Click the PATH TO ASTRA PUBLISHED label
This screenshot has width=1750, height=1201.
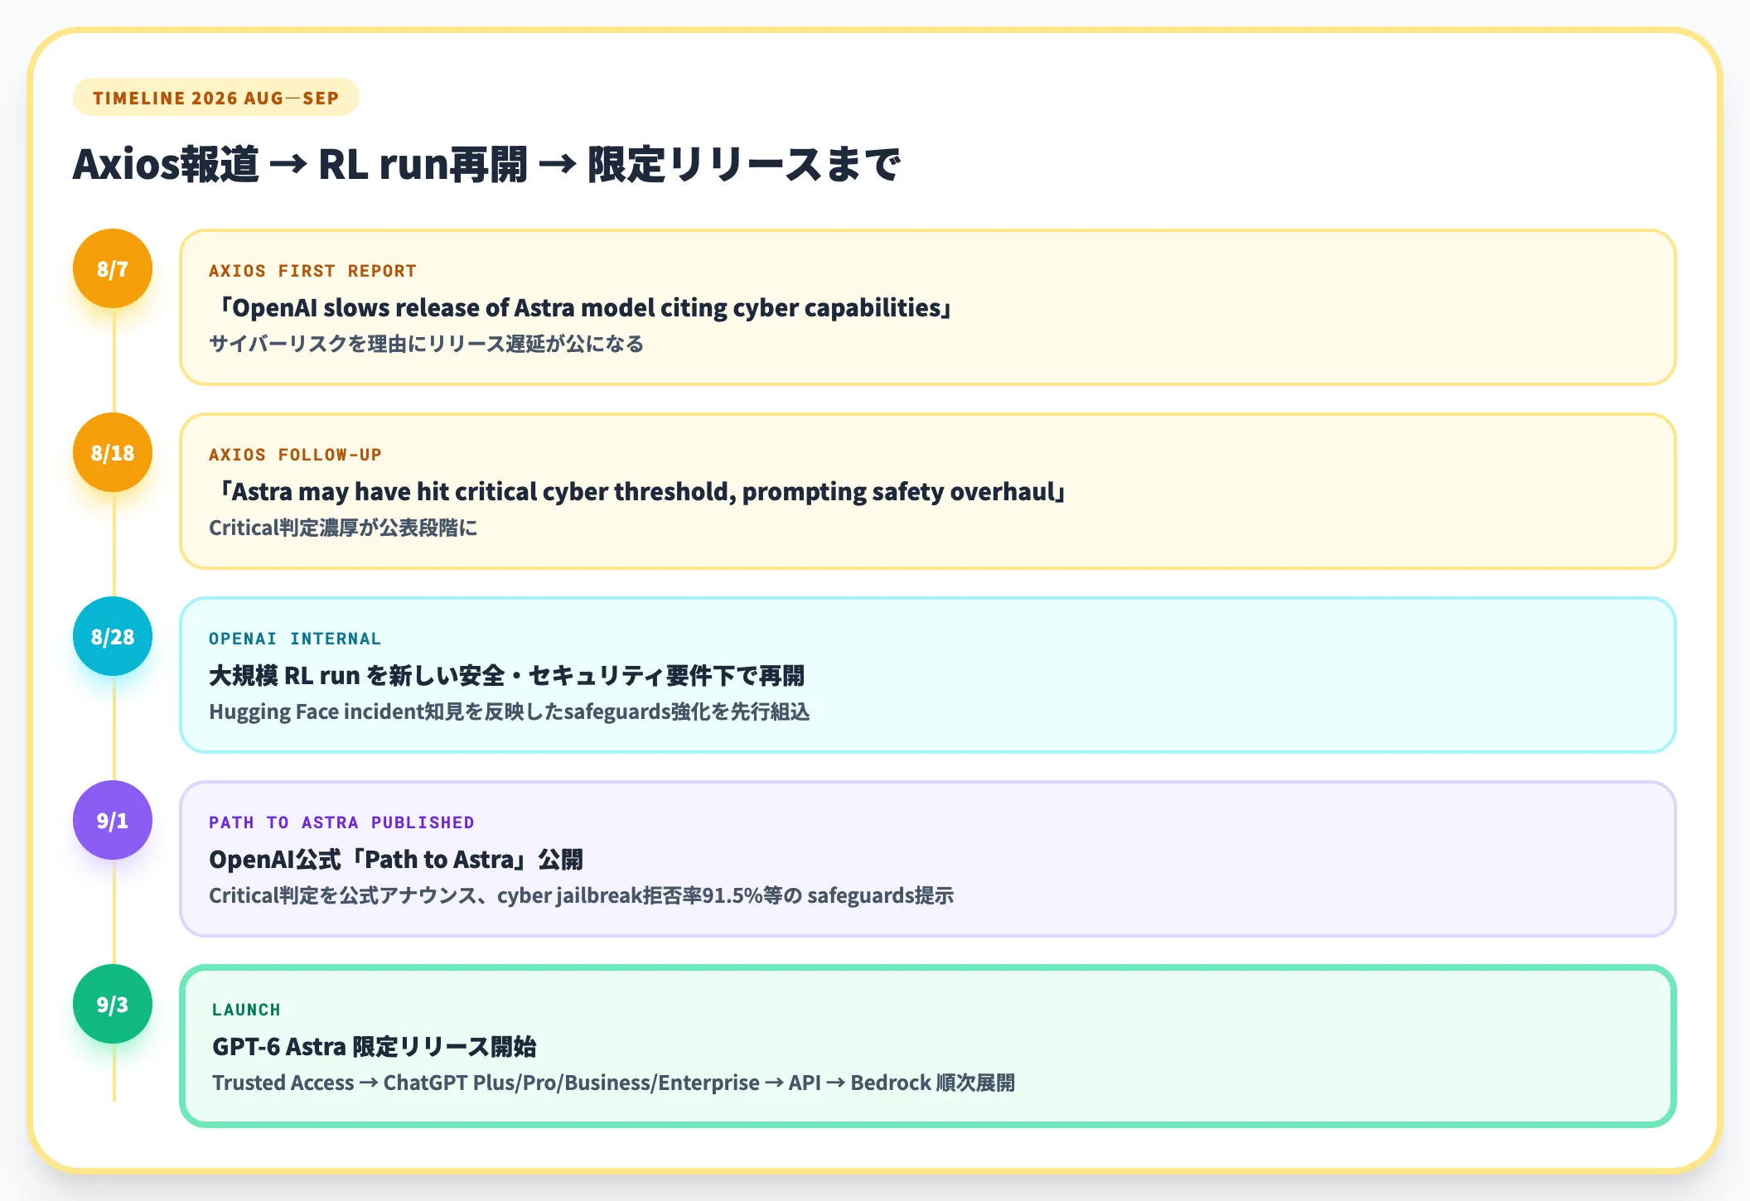click(341, 822)
